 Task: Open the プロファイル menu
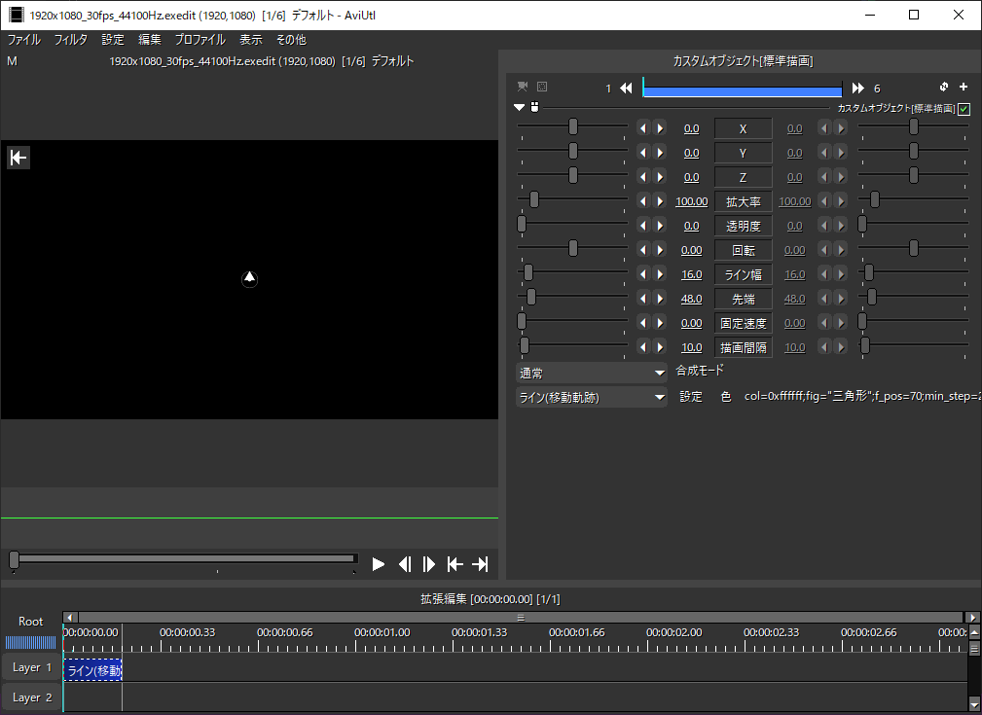pyautogui.click(x=200, y=40)
